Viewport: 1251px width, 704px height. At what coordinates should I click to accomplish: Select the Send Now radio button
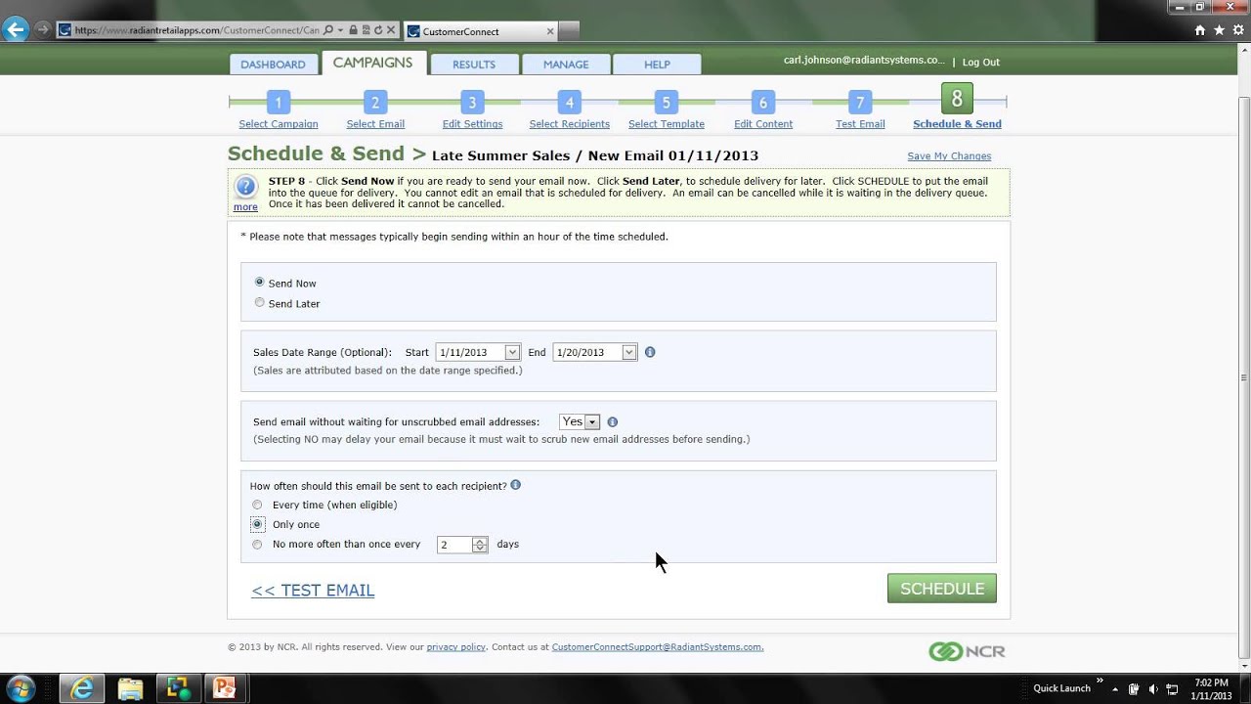[x=259, y=282]
